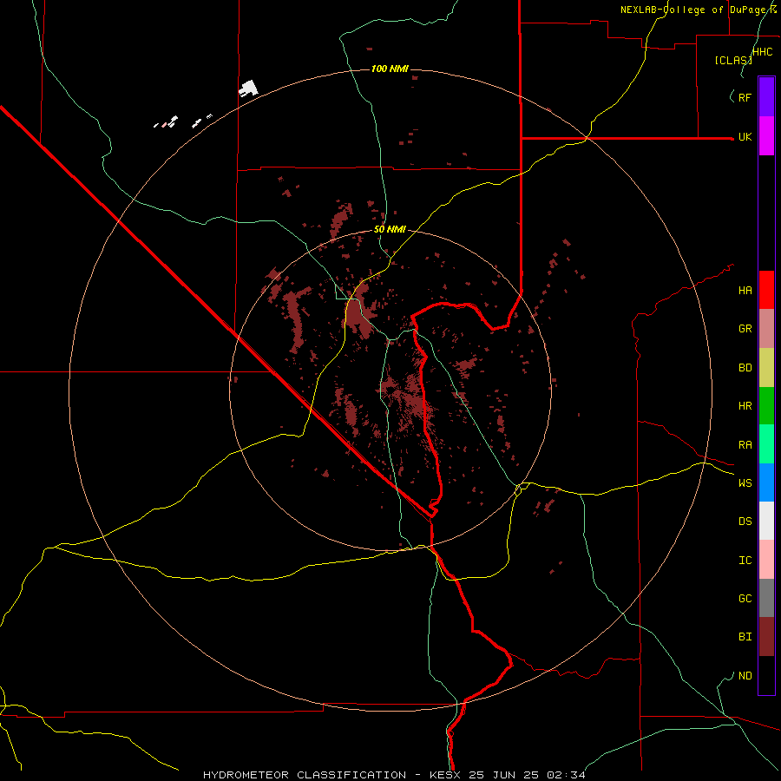Click the DS legend label
Image resolution: width=781 pixels, height=781 pixels.
(x=745, y=522)
